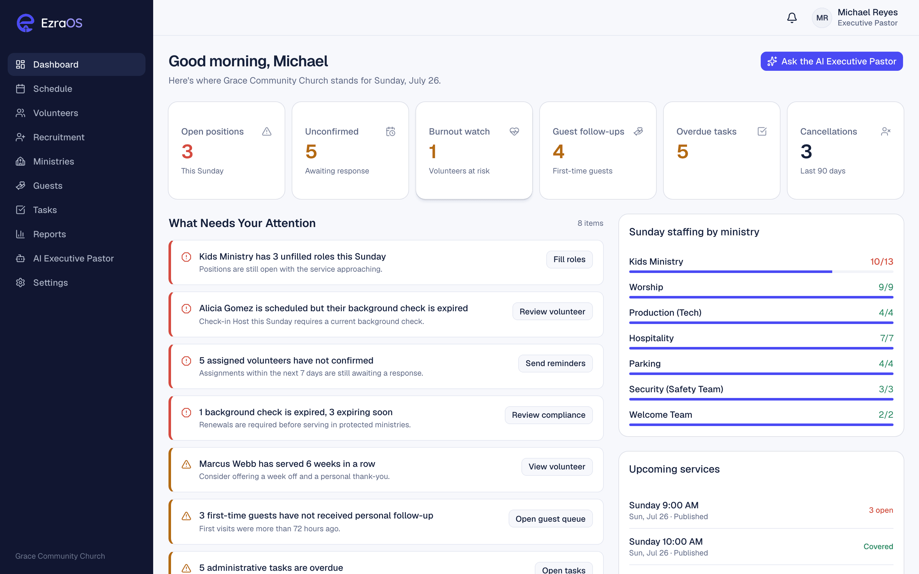
Task: Click the warning icon beside first-time guests item
Action: pyautogui.click(x=186, y=516)
